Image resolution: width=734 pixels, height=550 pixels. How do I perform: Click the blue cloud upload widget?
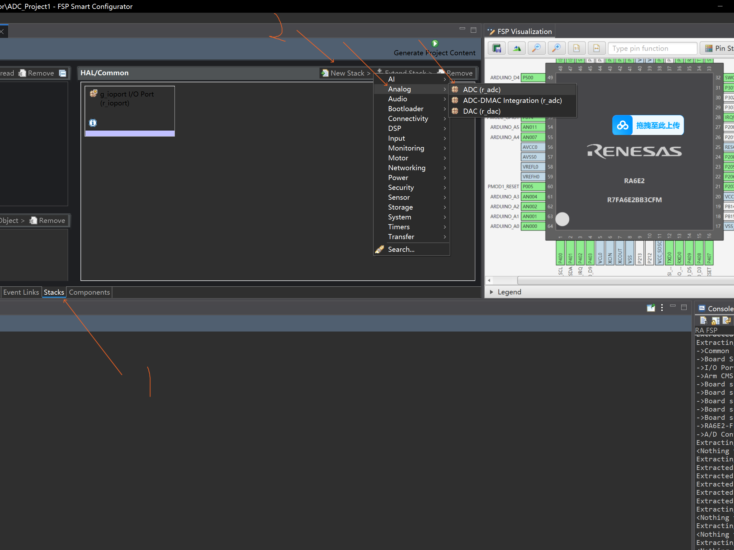point(648,125)
